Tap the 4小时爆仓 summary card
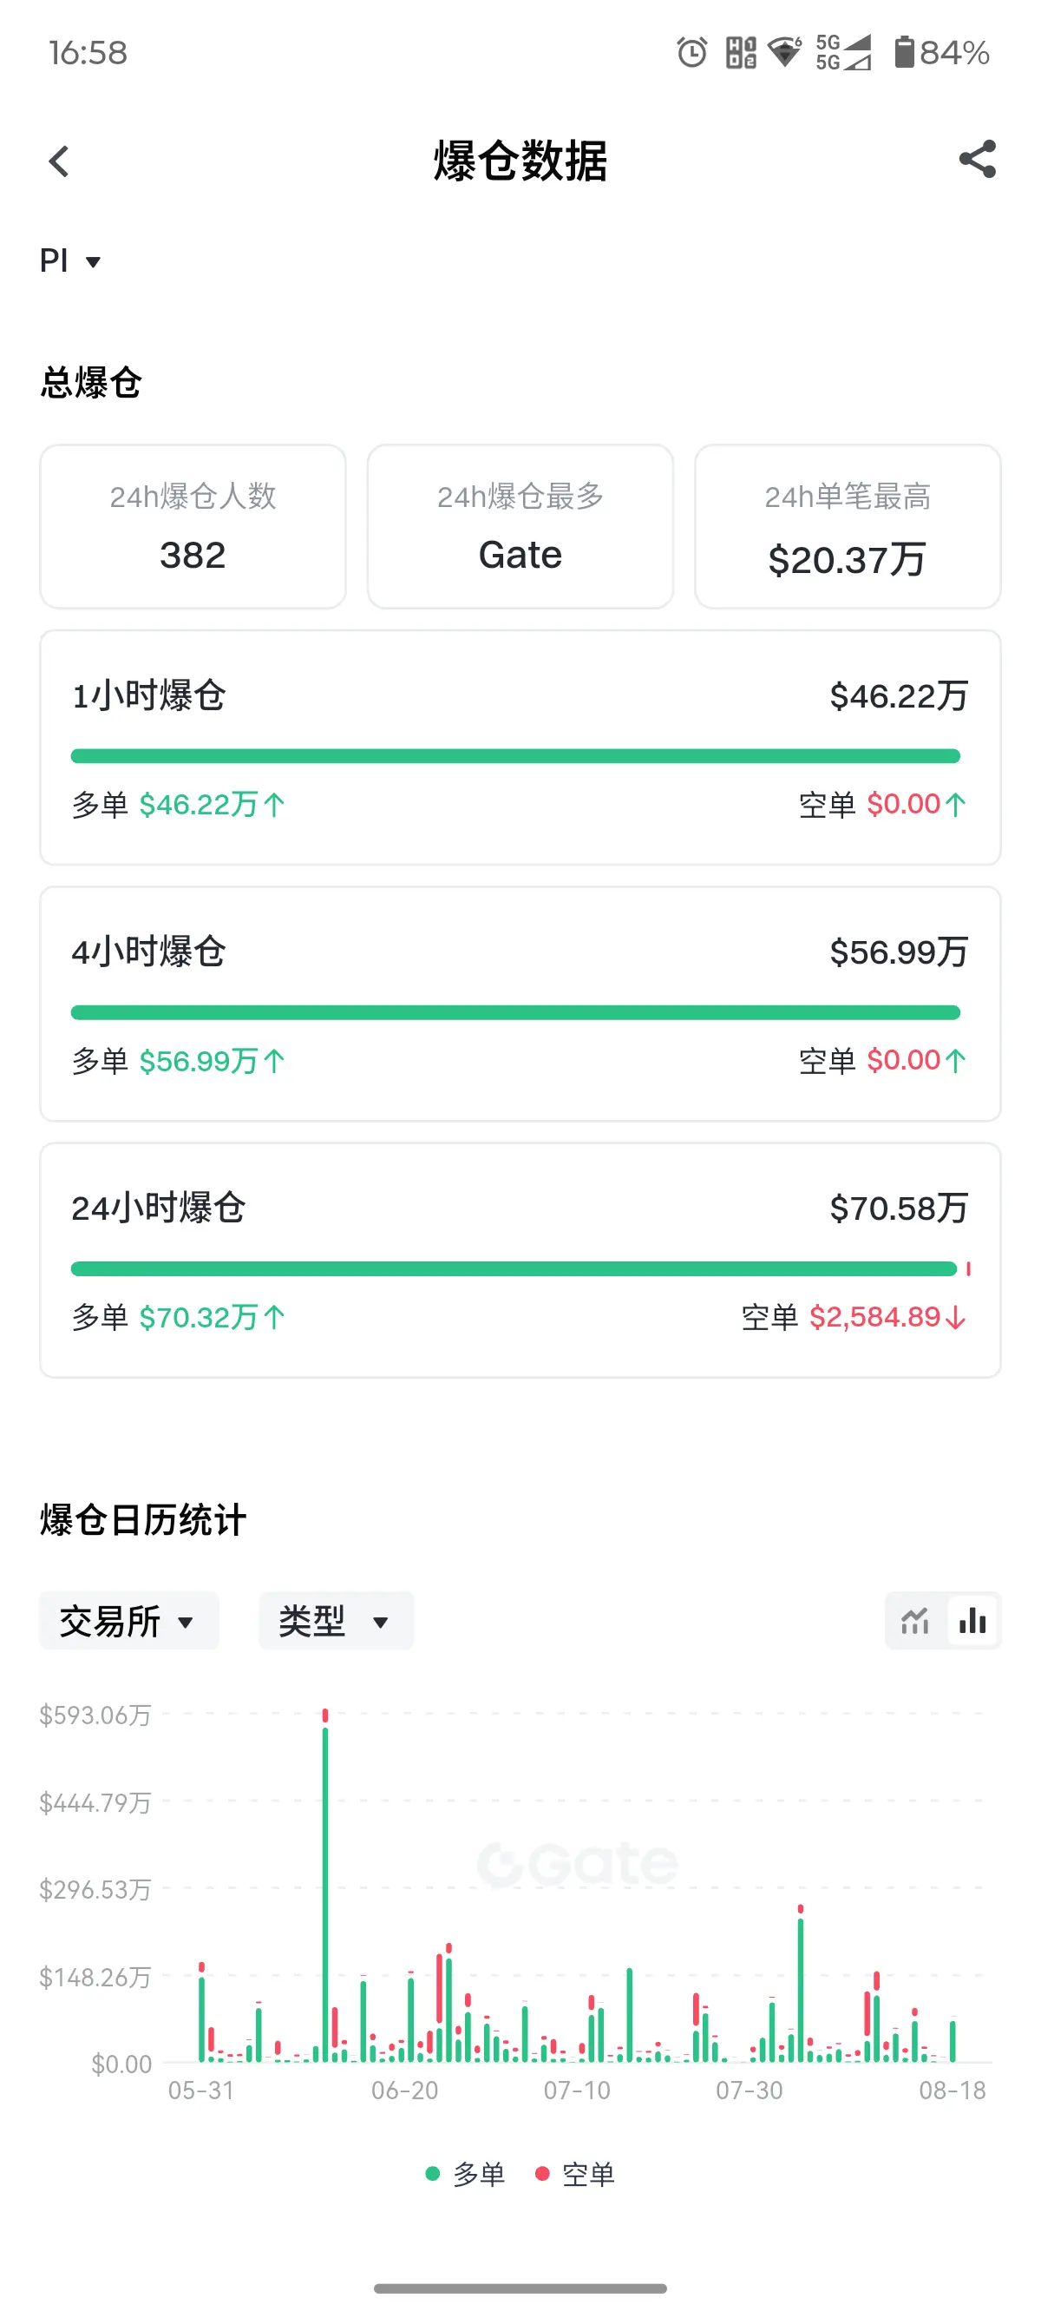This screenshot has height=2318, width=1041. click(520, 1004)
